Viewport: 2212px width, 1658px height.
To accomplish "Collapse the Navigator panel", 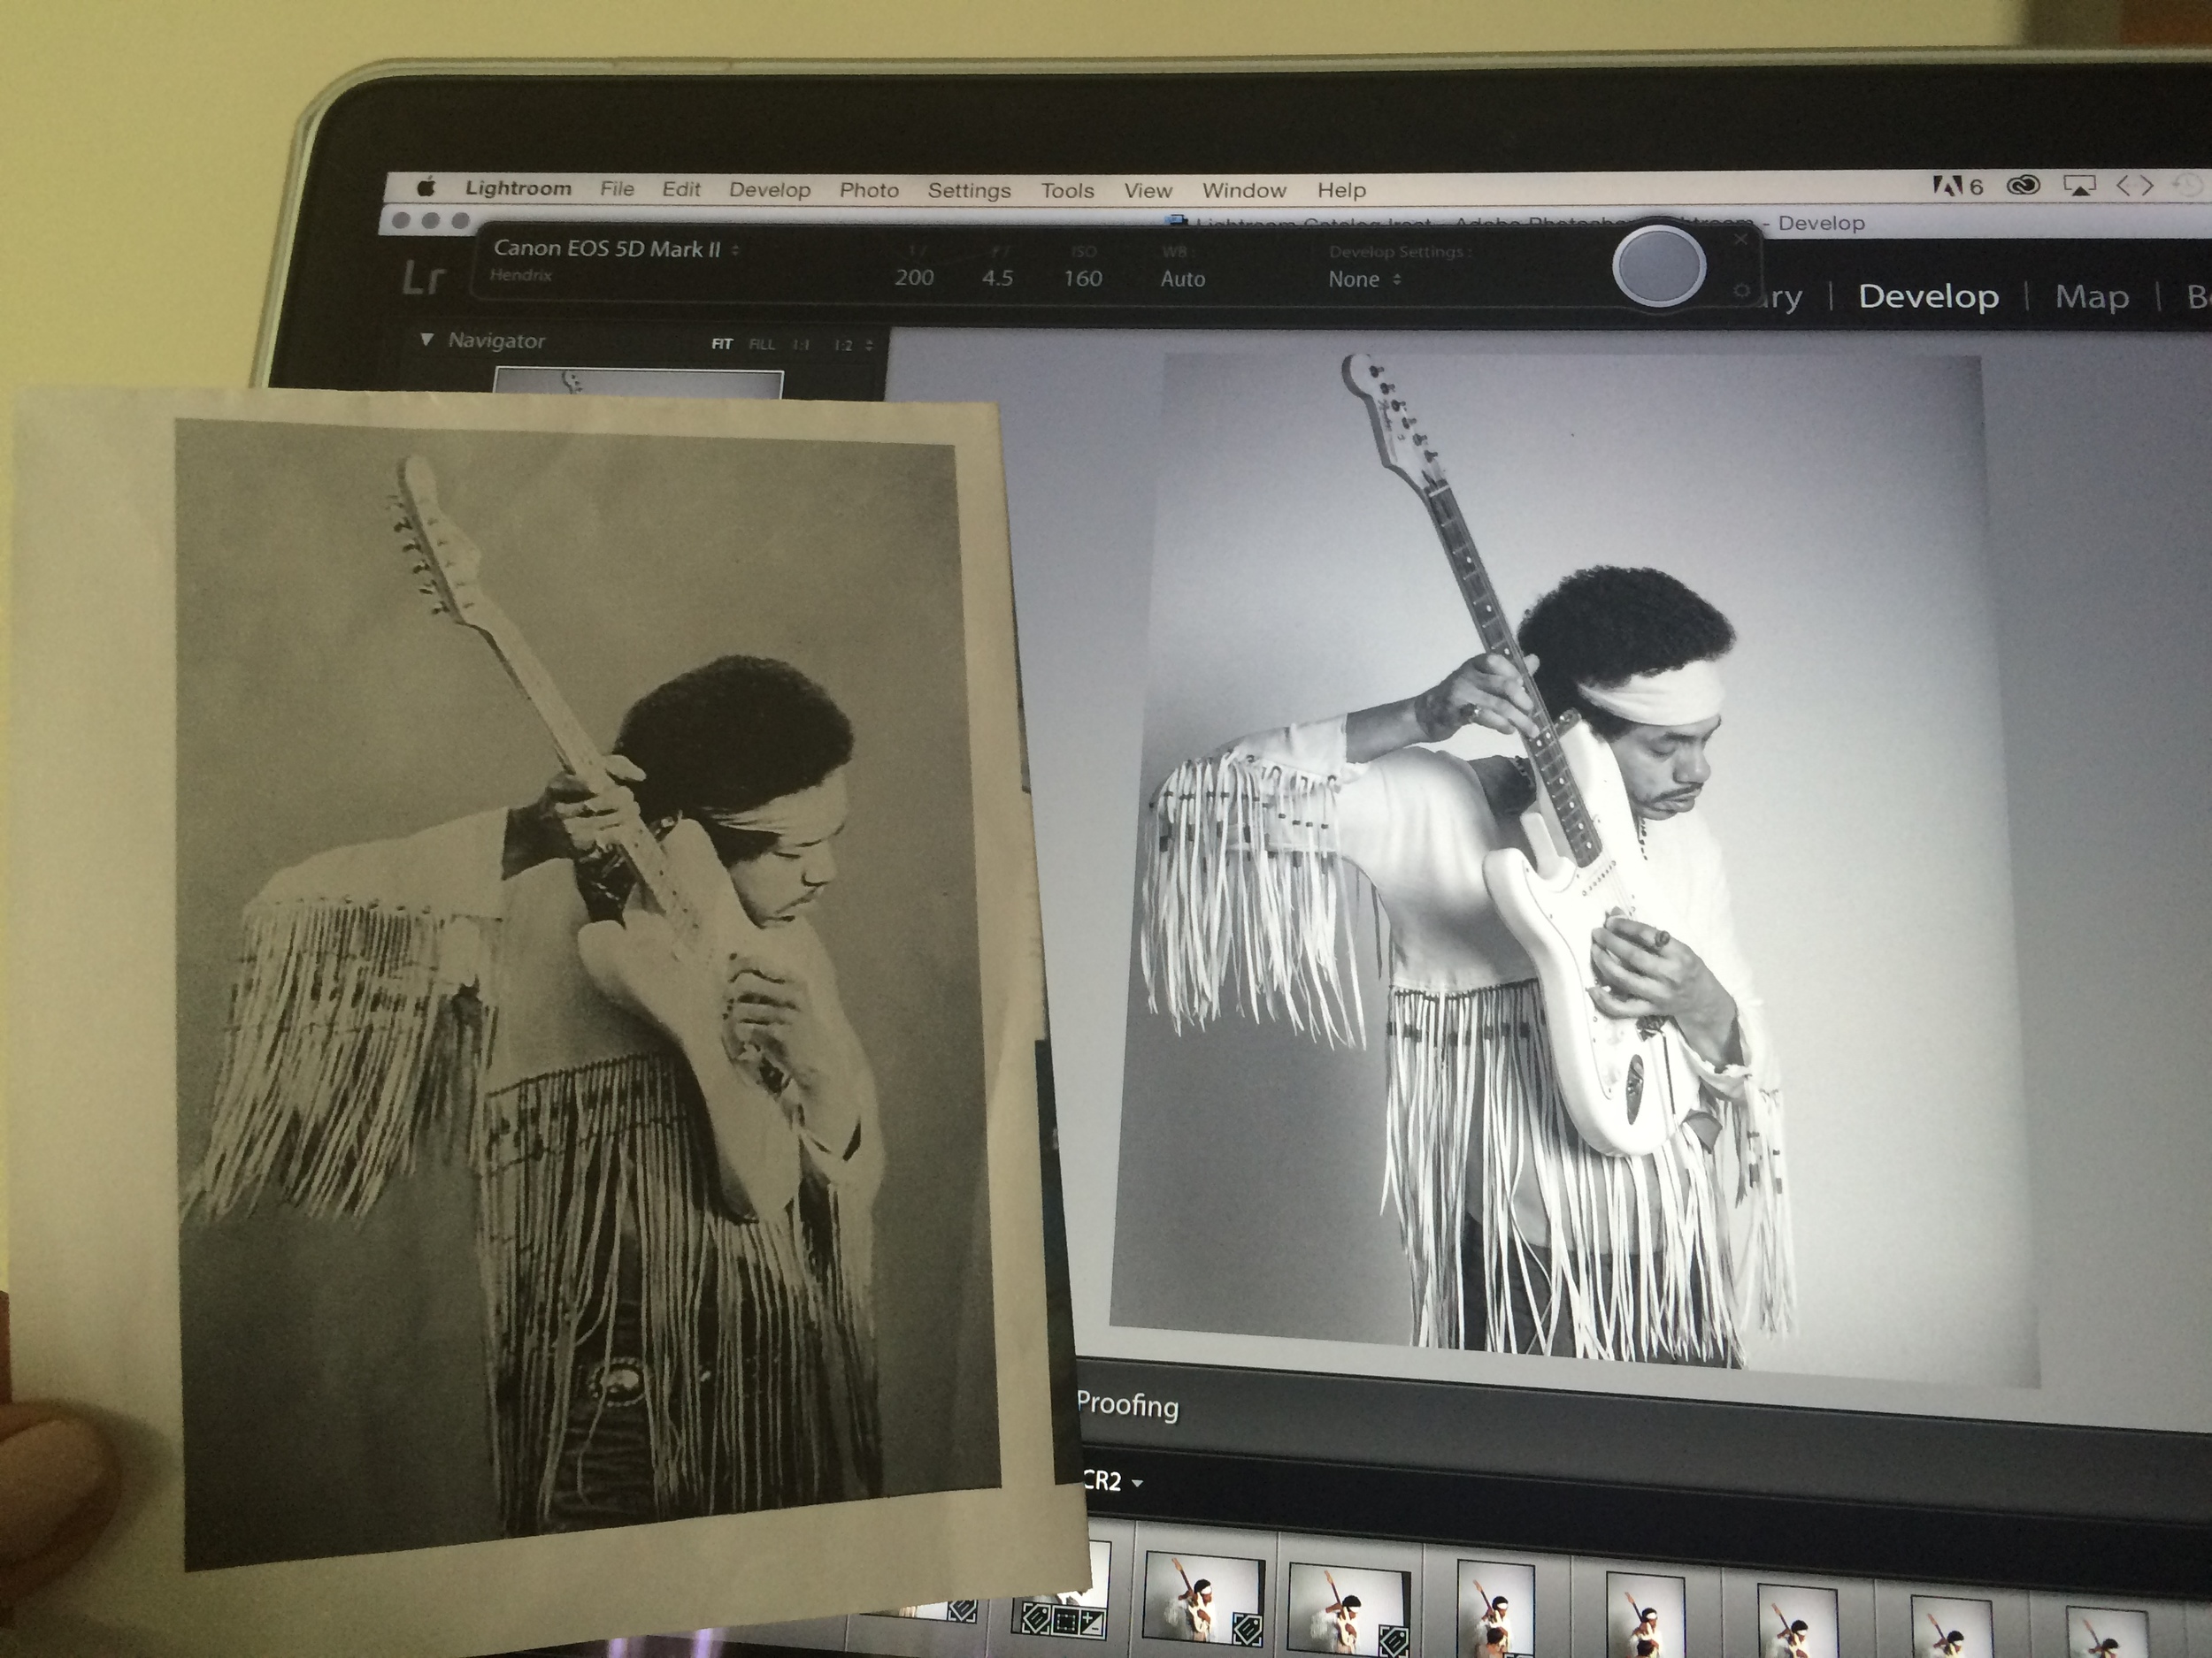I will (x=427, y=340).
